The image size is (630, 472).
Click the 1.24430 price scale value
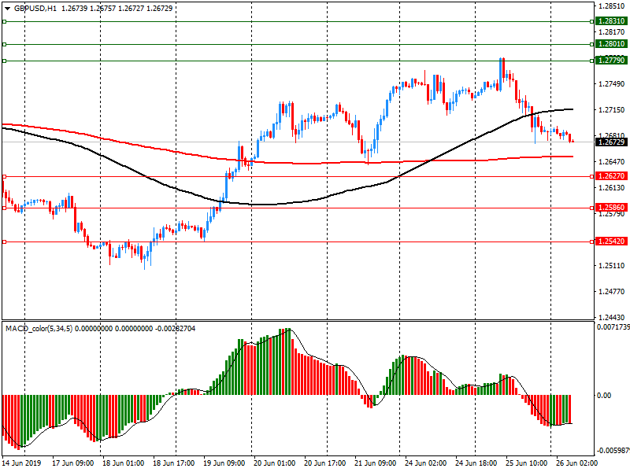click(612, 318)
